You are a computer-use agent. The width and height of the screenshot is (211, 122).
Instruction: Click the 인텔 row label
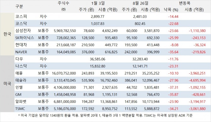click(x=19, y=88)
